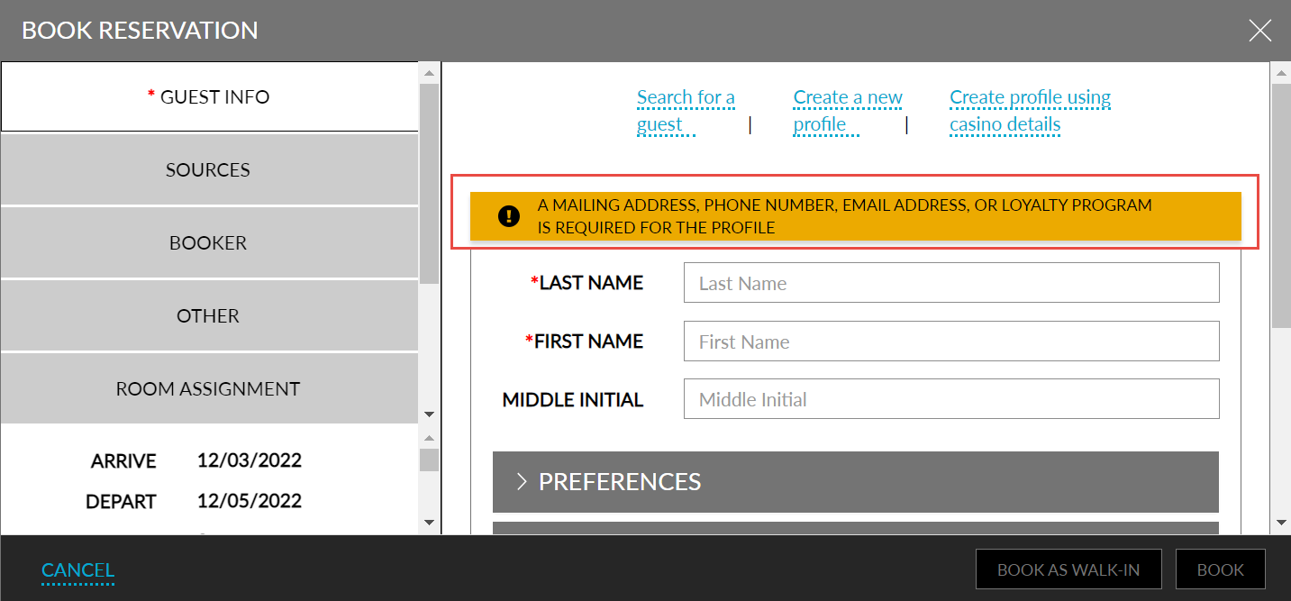Click main form scrollbar down arrow
1291x601 pixels.
click(x=1280, y=523)
